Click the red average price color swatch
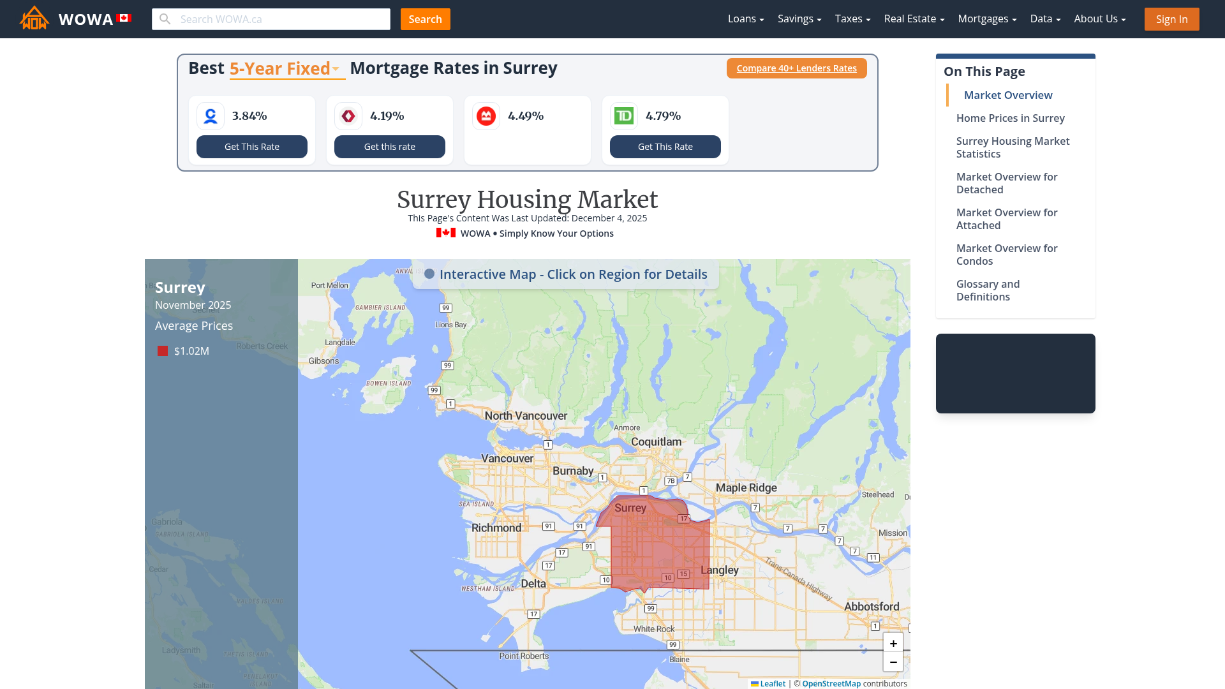Image resolution: width=1225 pixels, height=689 pixels. click(x=162, y=350)
